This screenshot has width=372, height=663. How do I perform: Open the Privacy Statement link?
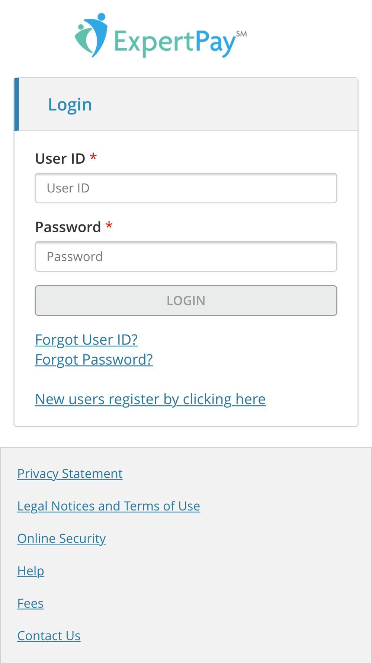70,474
